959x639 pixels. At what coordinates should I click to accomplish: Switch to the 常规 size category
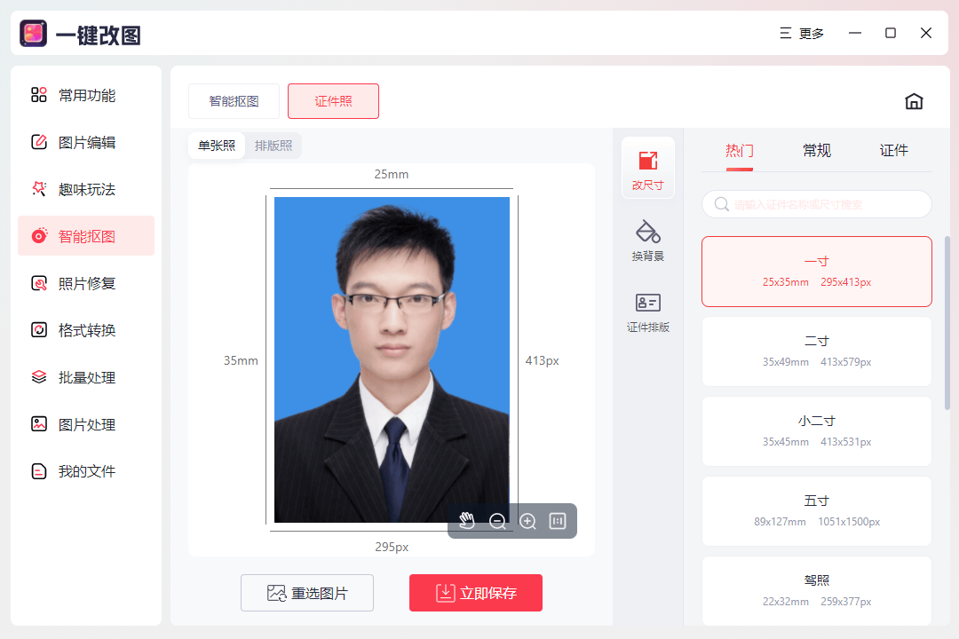pyautogui.click(x=816, y=150)
